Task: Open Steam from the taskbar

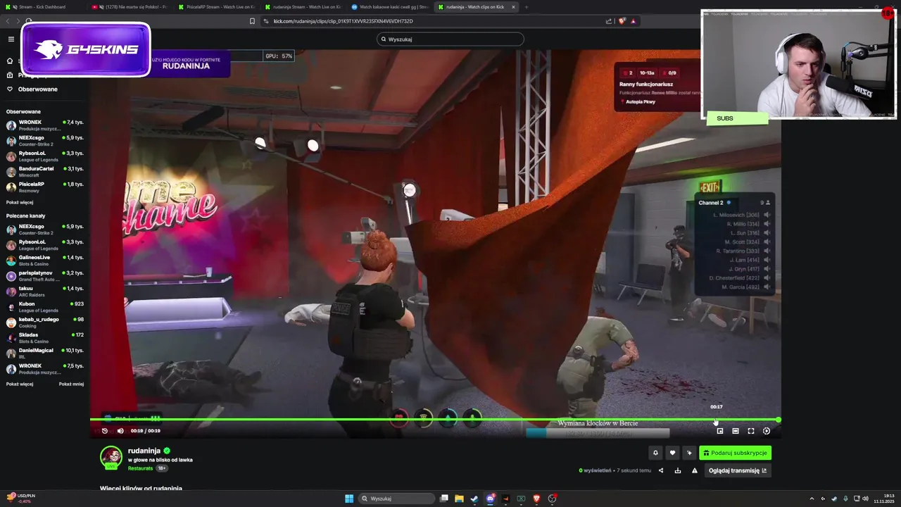Action: click(474, 499)
